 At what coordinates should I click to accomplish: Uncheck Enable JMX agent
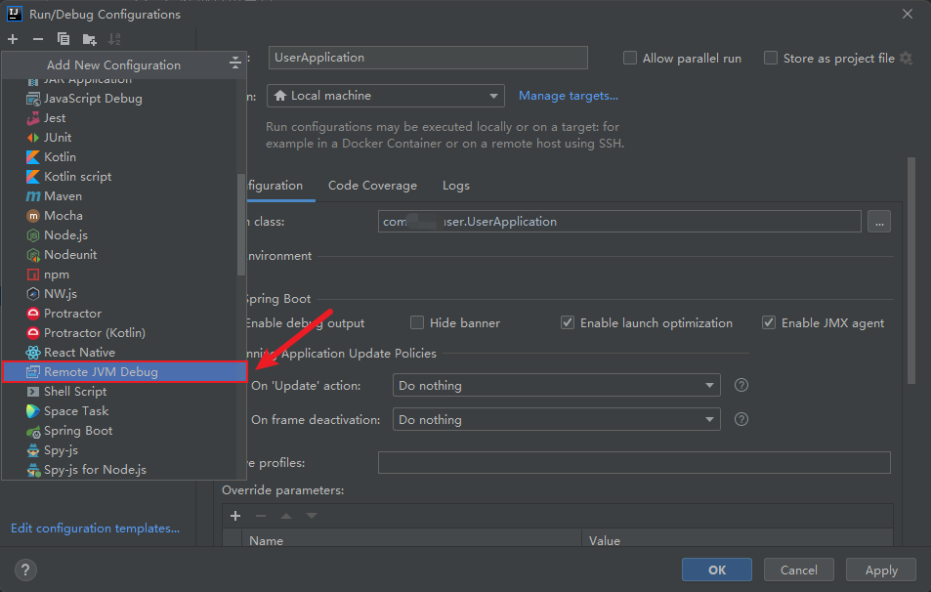[769, 322]
